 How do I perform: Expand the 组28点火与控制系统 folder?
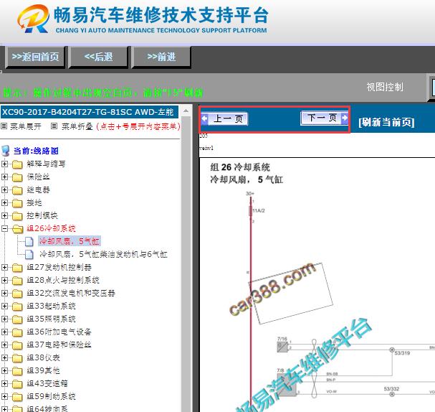point(4,280)
